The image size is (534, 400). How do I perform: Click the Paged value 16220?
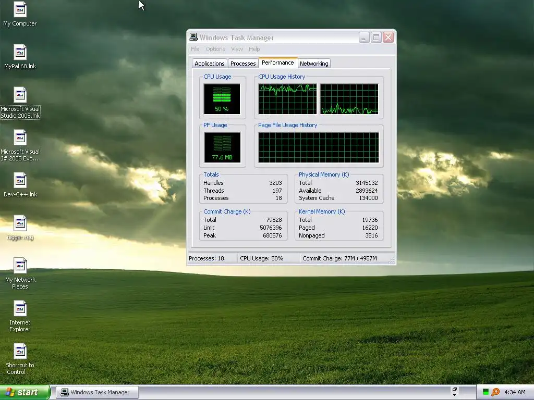370,228
